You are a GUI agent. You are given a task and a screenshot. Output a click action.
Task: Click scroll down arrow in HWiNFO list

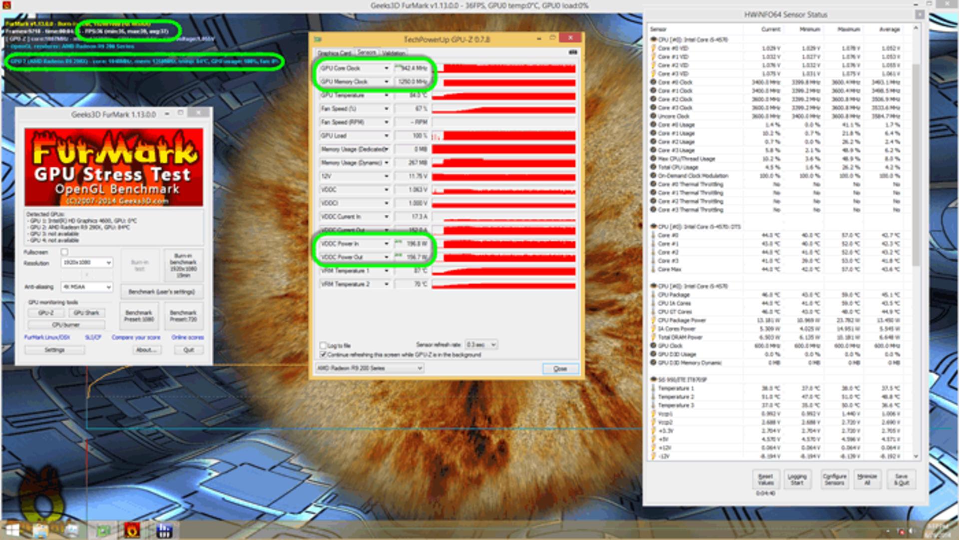coord(916,456)
